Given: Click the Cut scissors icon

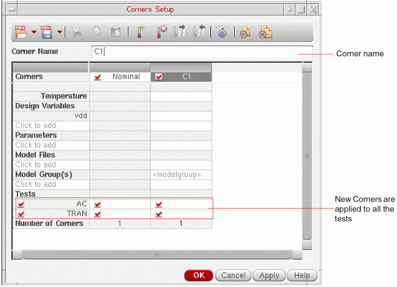Looking at the screenshot, I should [76, 32].
